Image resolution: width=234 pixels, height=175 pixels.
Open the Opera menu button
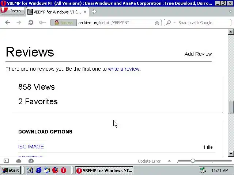point(12,11)
